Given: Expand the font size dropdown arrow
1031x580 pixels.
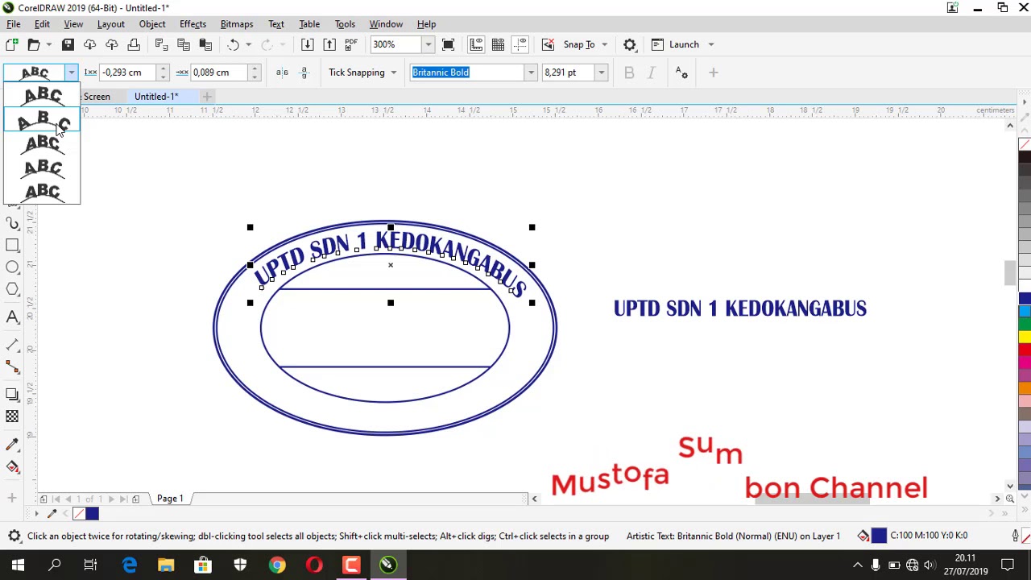Looking at the screenshot, I should click(601, 72).
